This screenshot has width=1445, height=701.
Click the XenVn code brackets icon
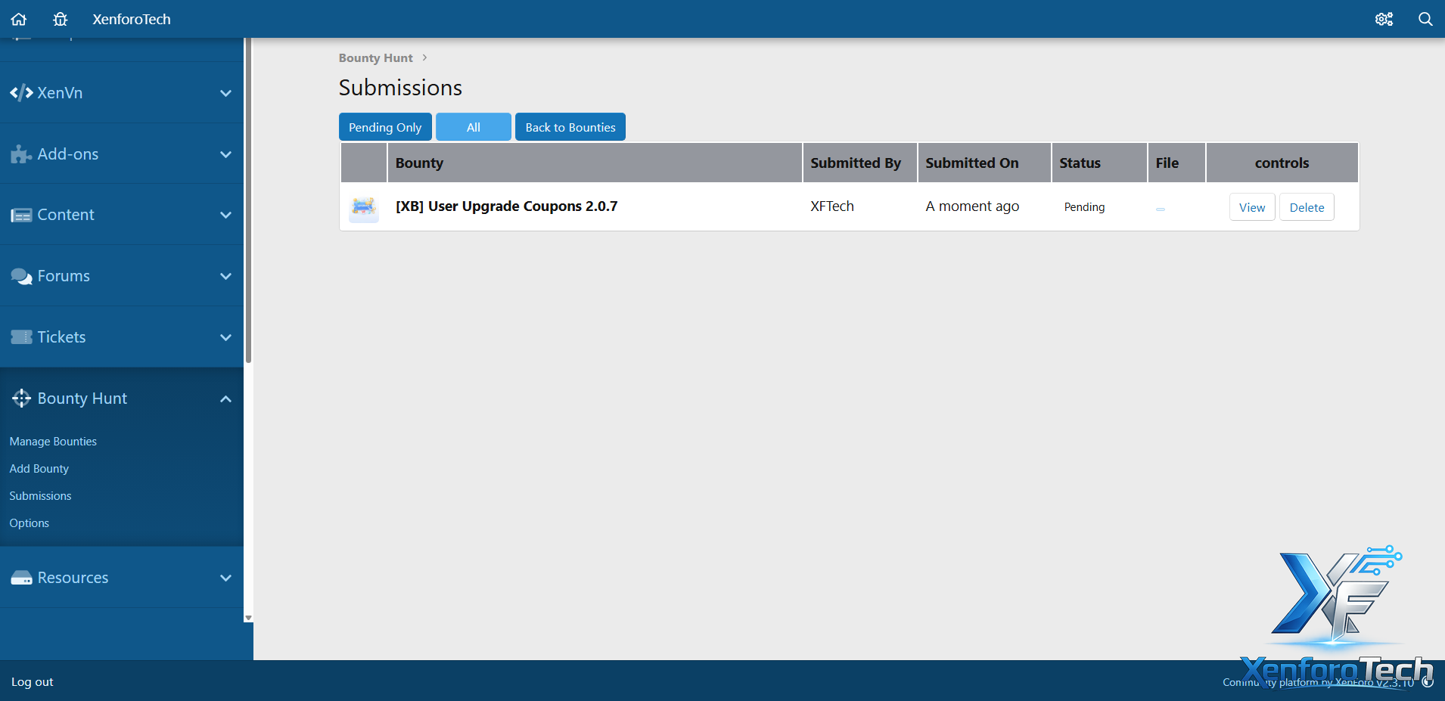(x=21, y=93)
